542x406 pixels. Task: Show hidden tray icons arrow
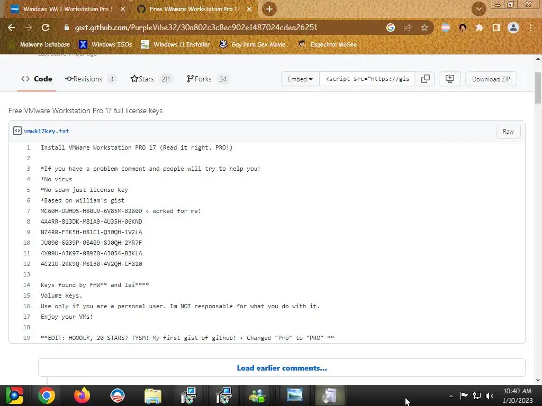451,396
